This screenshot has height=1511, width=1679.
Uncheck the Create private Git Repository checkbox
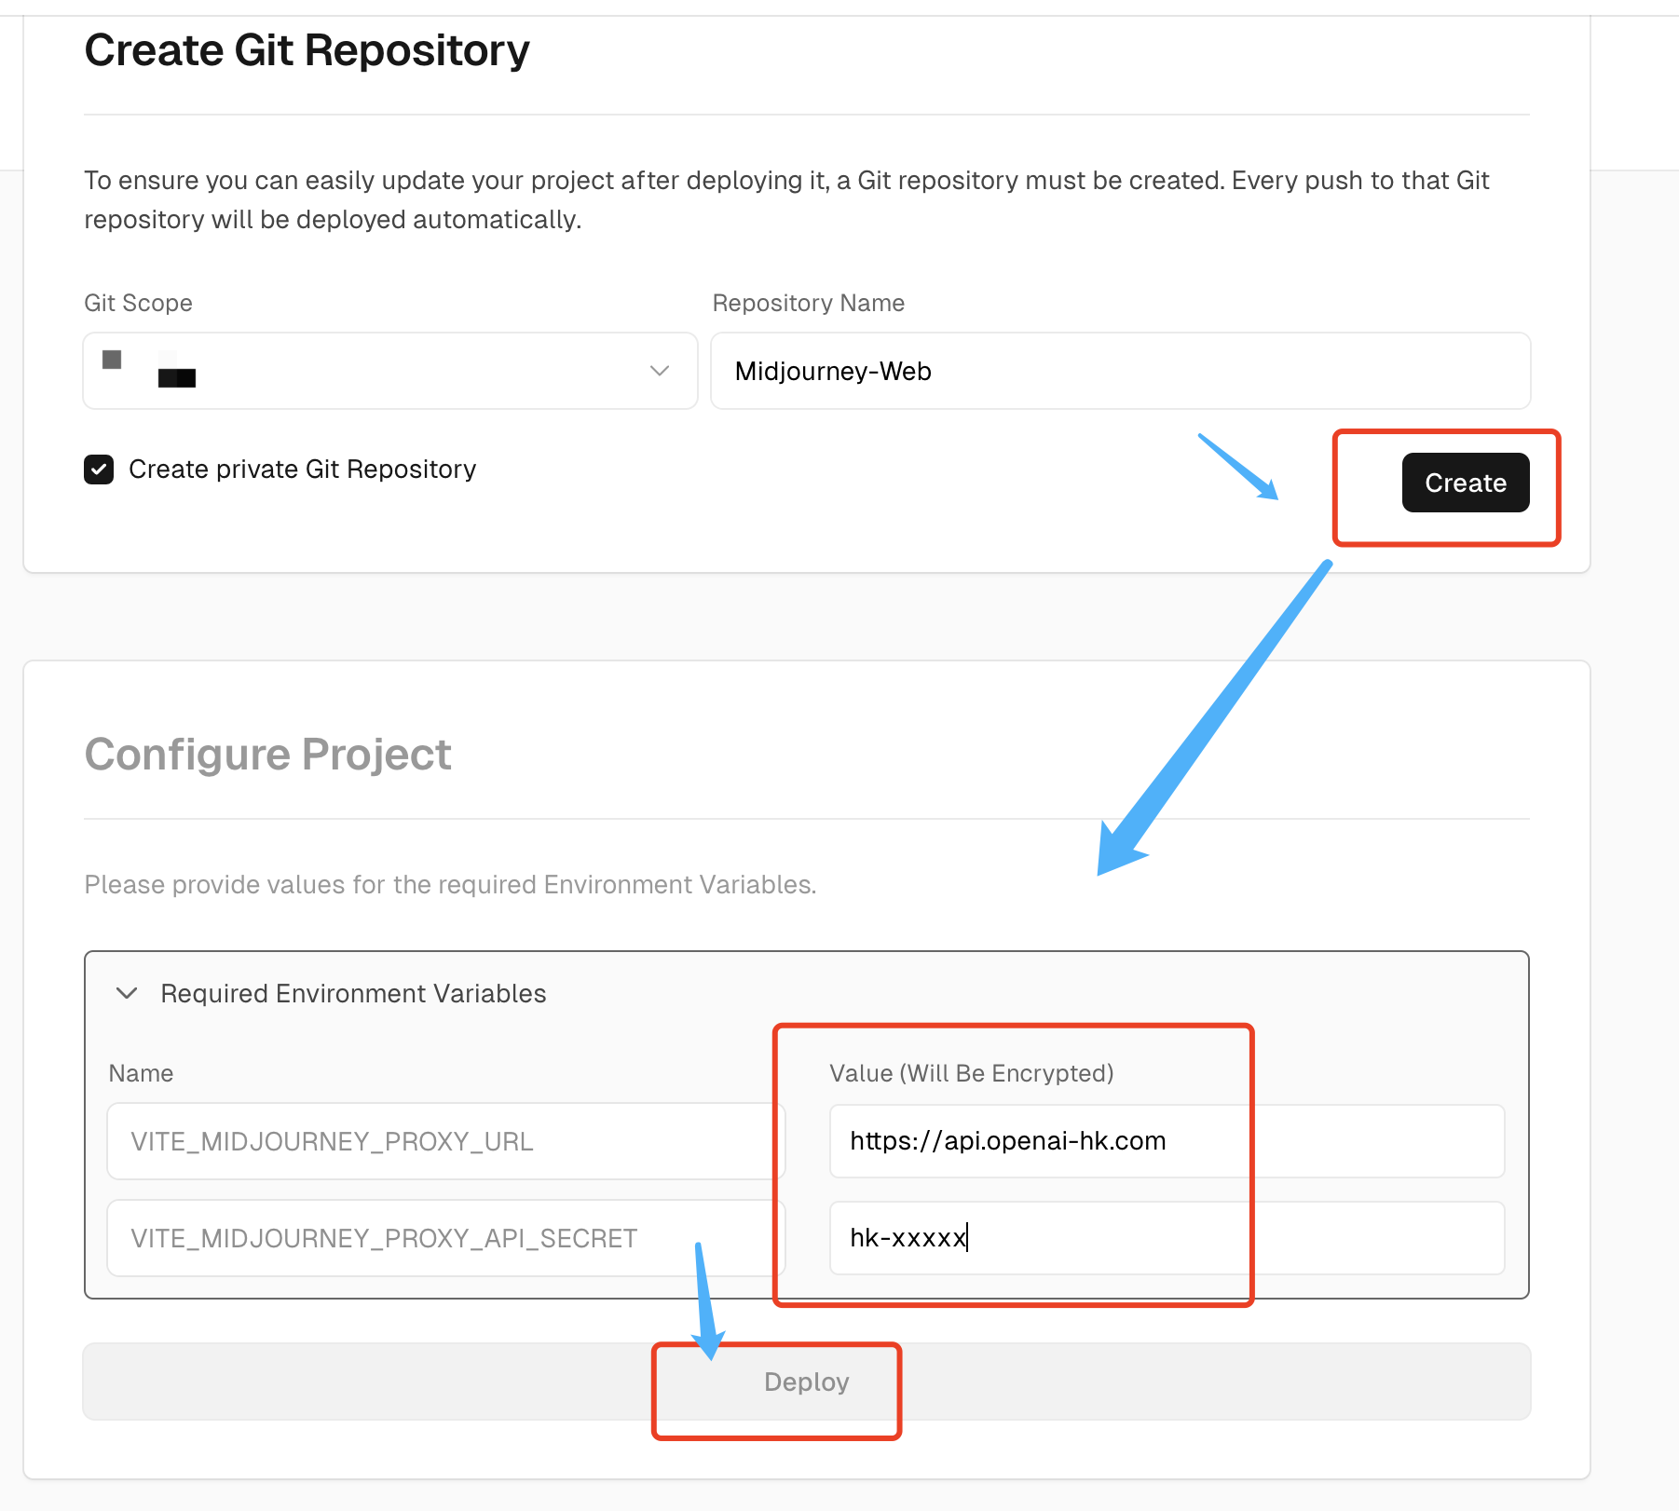99,470
